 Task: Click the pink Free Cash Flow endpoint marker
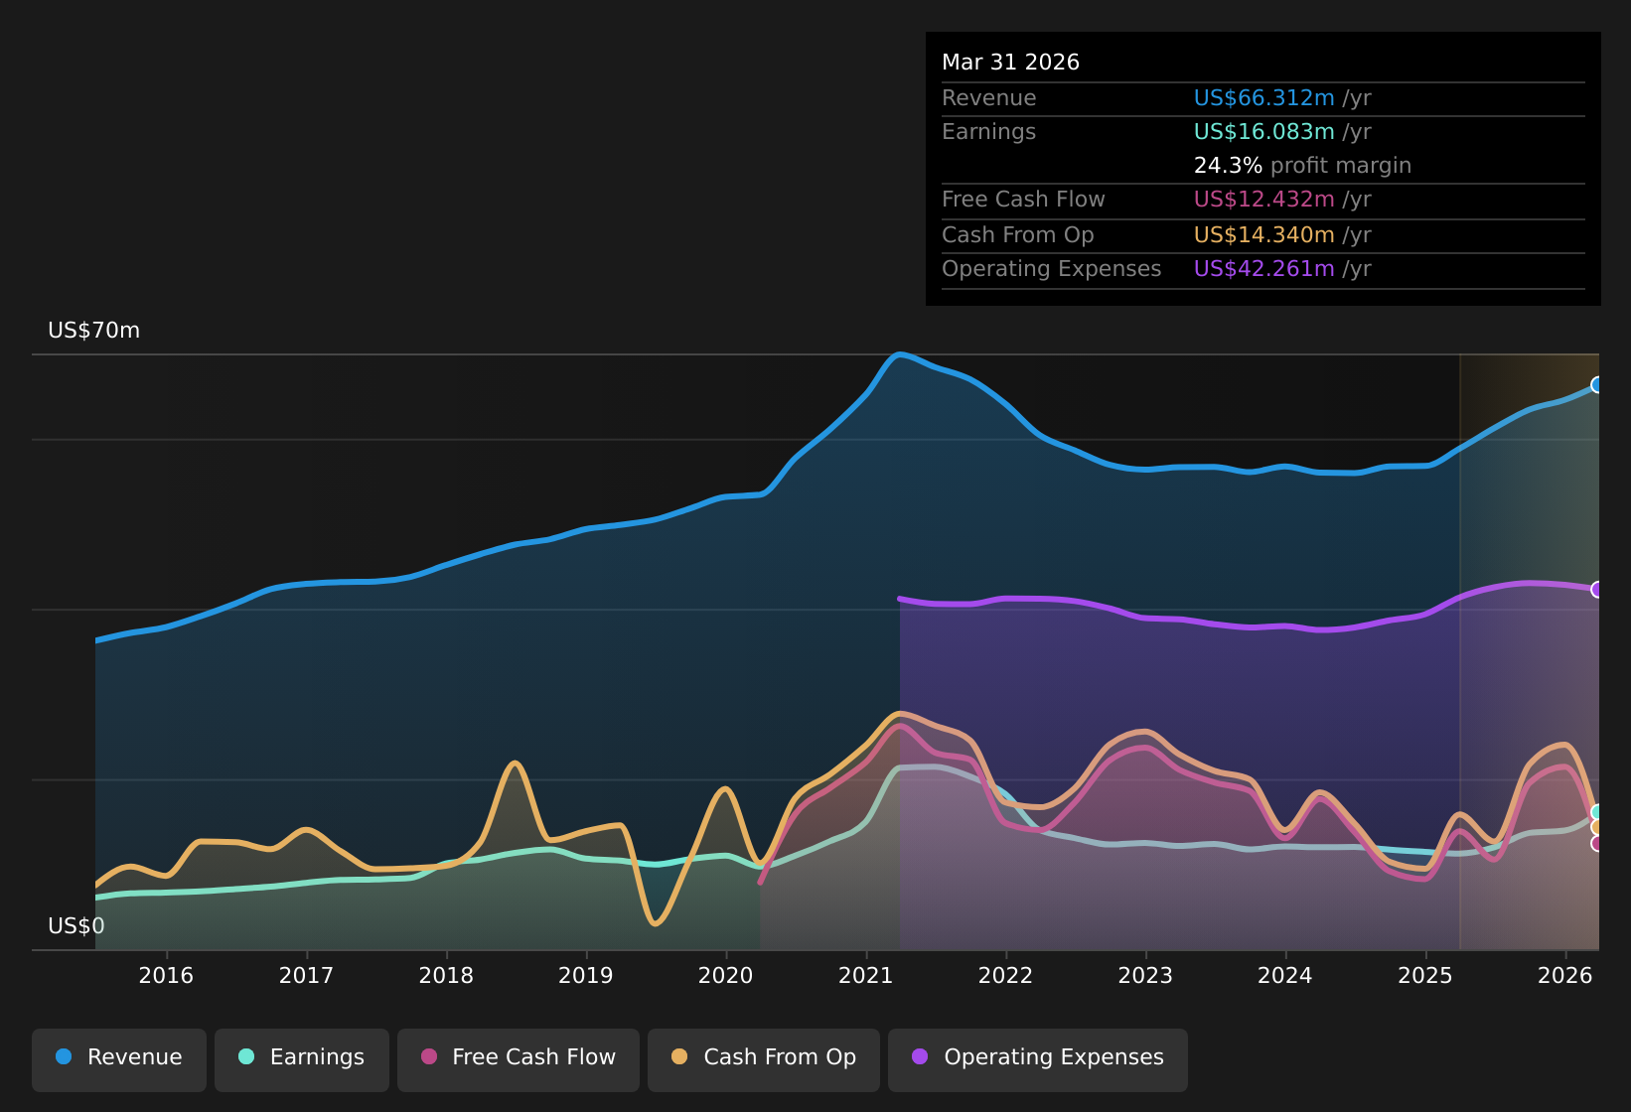(x=1597, y=843)
